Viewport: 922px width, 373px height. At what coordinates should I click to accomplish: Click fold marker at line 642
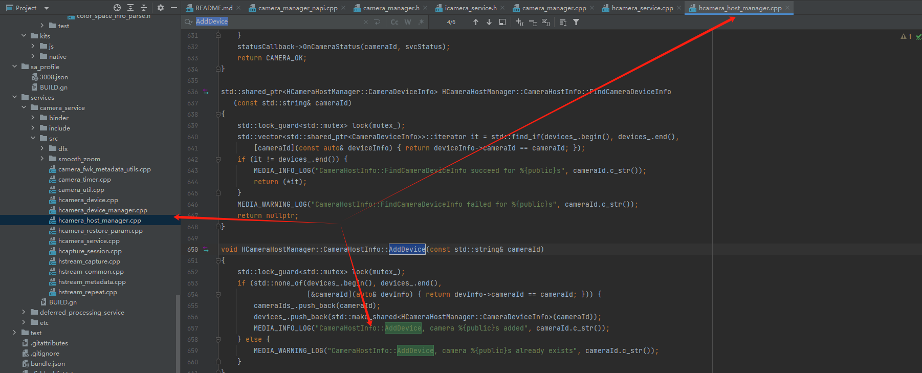pos(218,159)
